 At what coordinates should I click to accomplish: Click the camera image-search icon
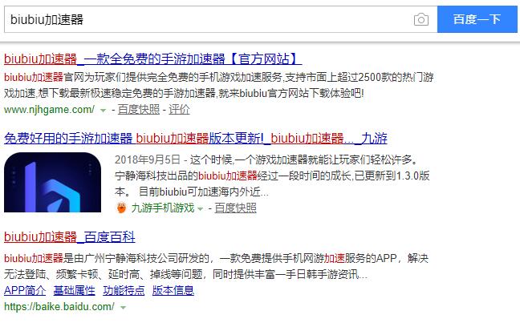pos(421,19)
